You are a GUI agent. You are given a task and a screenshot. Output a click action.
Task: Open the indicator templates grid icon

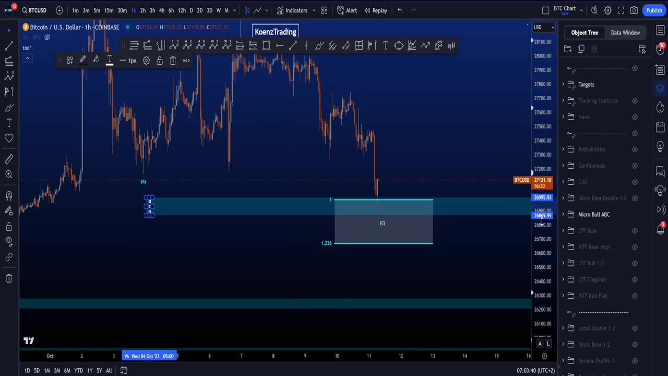coord(324,10)
